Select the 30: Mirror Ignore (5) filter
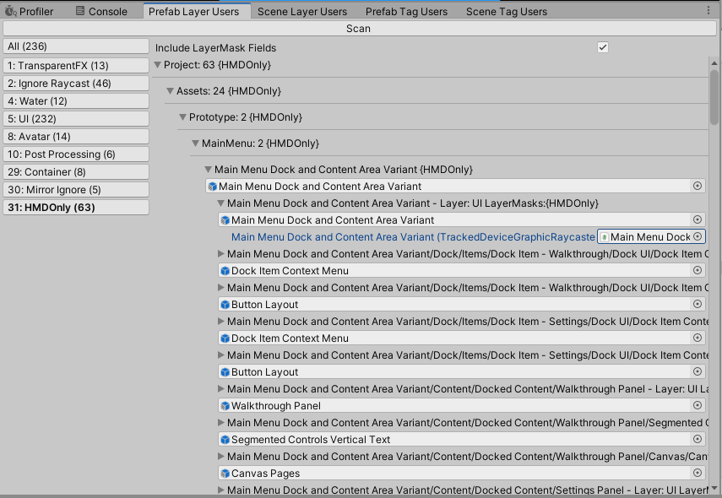This screenshot has height=498, width=722. [76, 190]
